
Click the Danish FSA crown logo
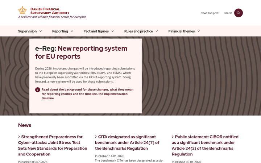[x=22, y=10]
